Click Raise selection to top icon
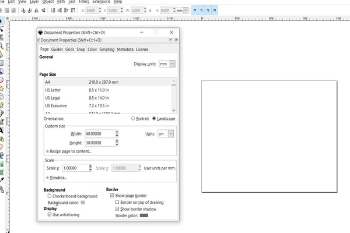Image resolution: width=350 pixels, height=233 pixels. pyautogui.click(x=73, y=10)
